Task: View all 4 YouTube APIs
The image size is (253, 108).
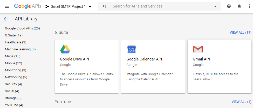Action: coord(241,102)
